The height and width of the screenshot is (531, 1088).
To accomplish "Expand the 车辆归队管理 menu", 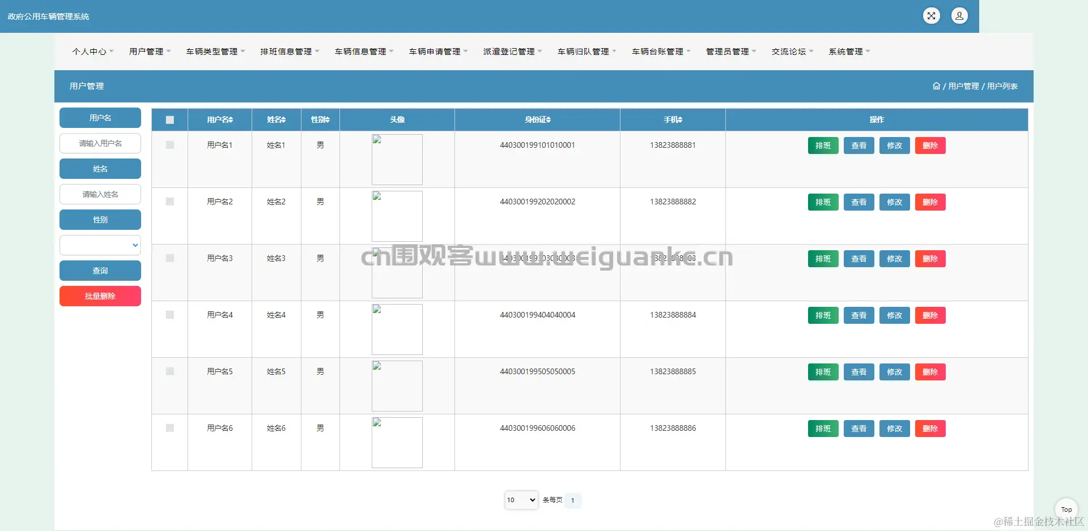I will click(586, 52).
